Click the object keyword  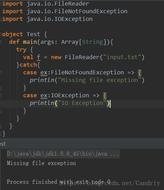tap(13, 34)
